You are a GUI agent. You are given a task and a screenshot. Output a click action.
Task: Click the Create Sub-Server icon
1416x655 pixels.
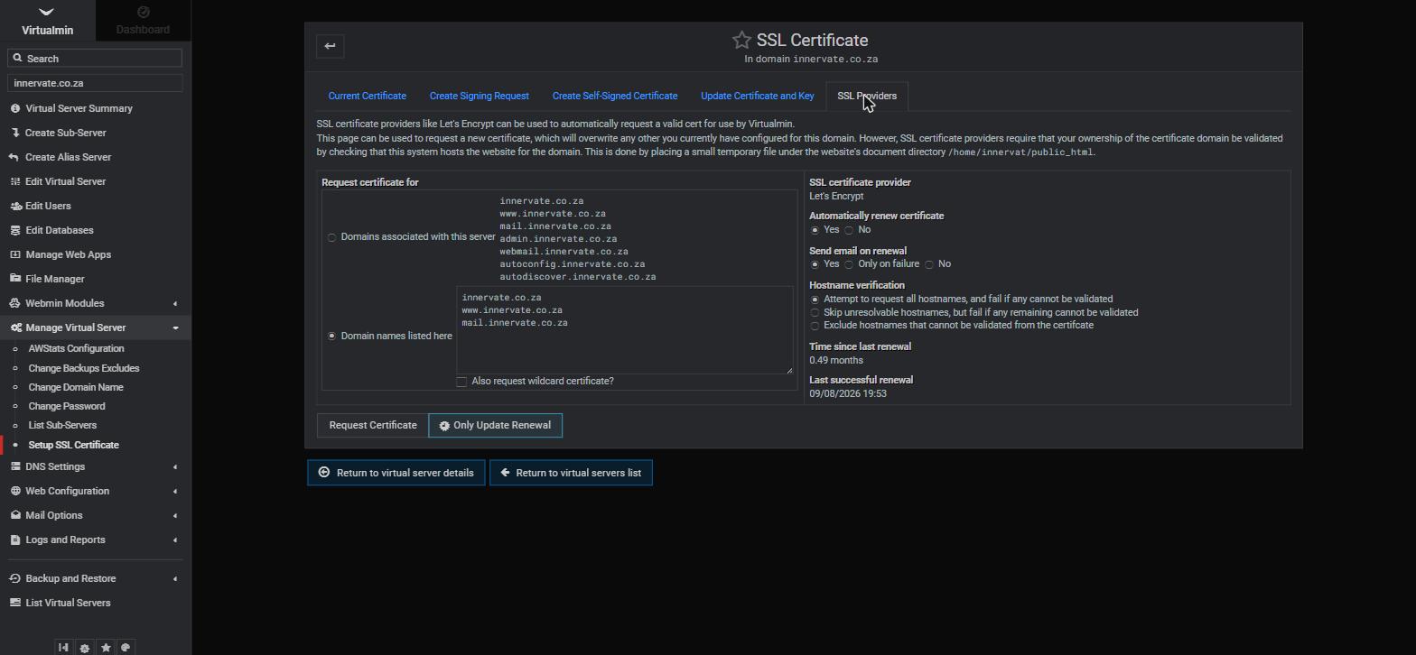click(x=15, y=133)
